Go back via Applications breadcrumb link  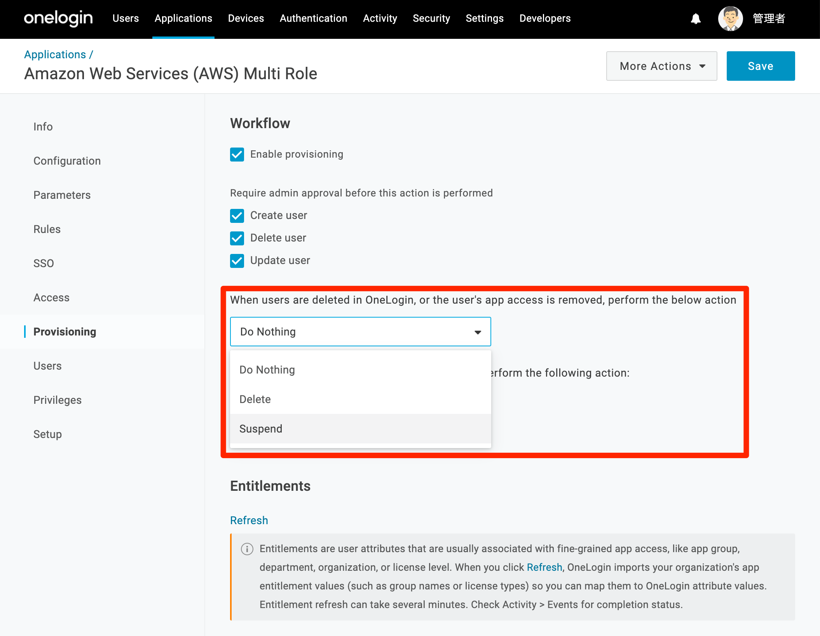(x=55, y=54)
